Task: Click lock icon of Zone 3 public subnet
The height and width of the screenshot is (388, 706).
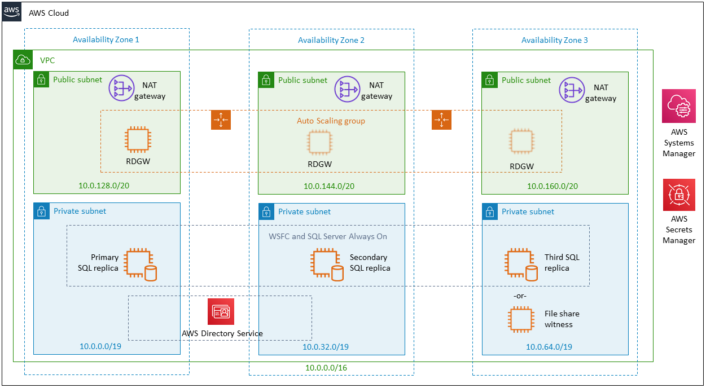Action: [x=489, y=80]
